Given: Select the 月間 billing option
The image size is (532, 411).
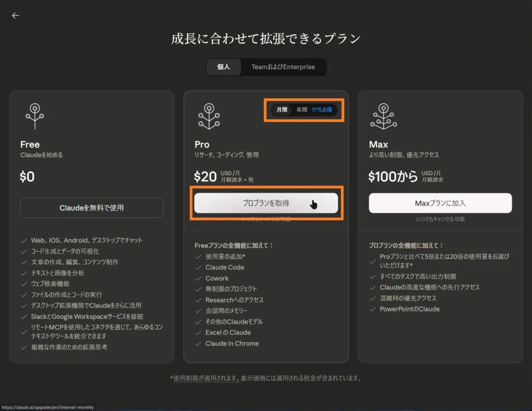Looking at the screenshot, I should (x=281, y=110).
